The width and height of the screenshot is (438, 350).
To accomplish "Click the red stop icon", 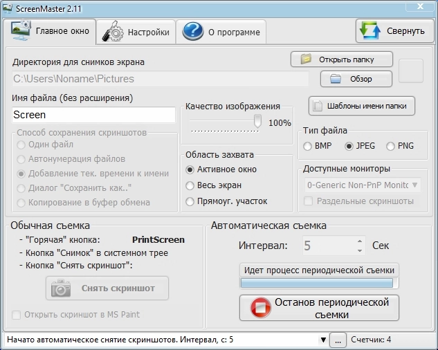I will pyautogui.click(x=260, y=308).
